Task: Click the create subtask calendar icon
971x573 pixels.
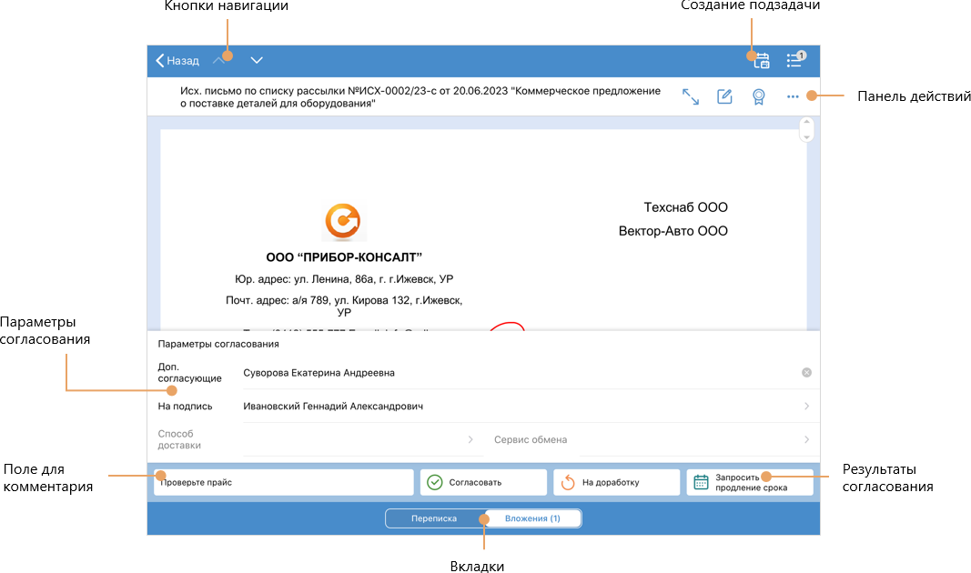Action: [x=759, y=61]
